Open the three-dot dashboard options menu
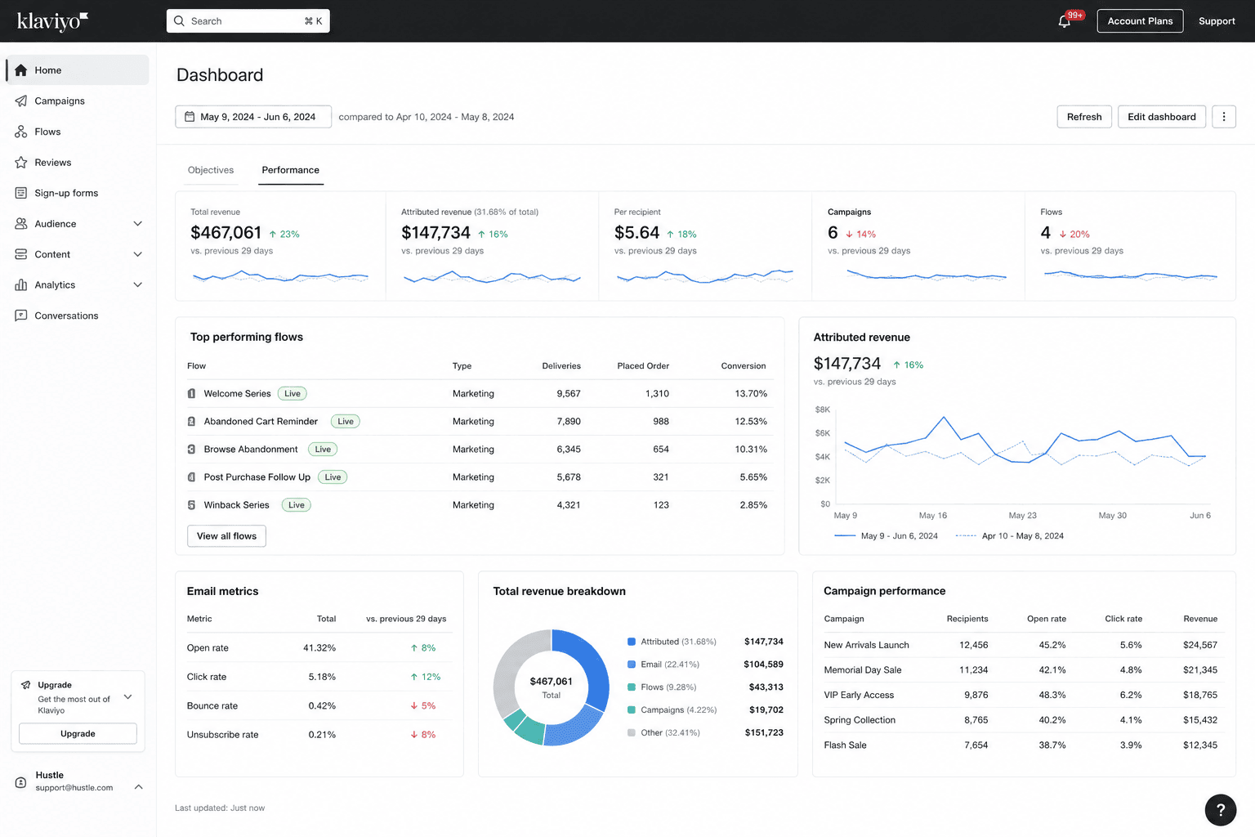The height and width of the screenshot is (837, 1255). point(1223,117)
